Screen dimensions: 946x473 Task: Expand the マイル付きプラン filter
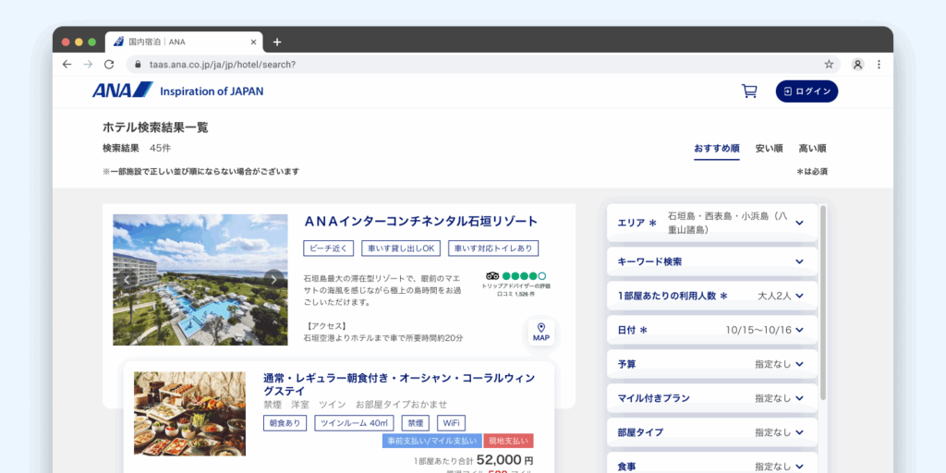[x=712, y=398]
